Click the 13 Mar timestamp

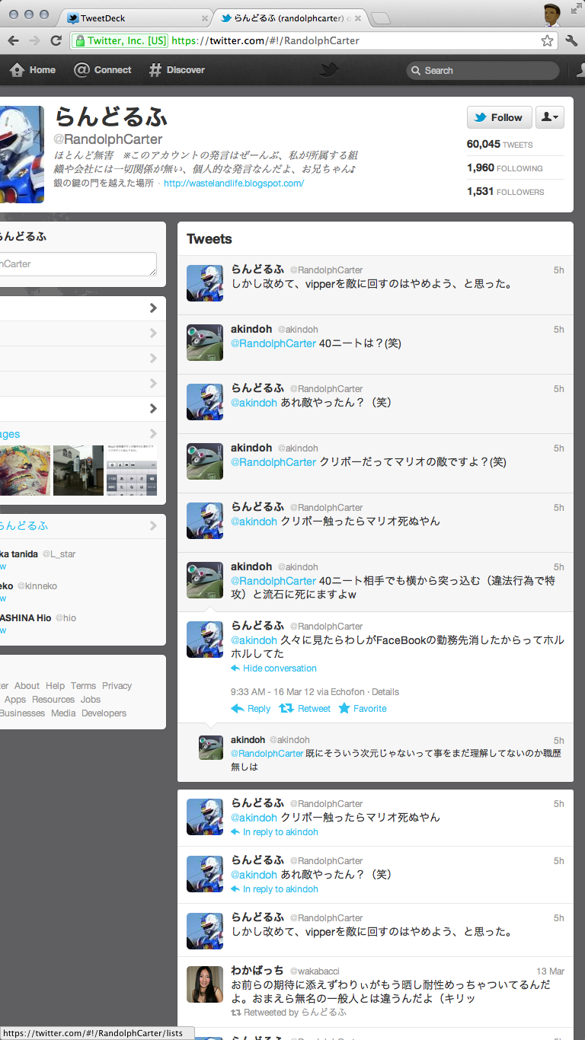[550, 971]
